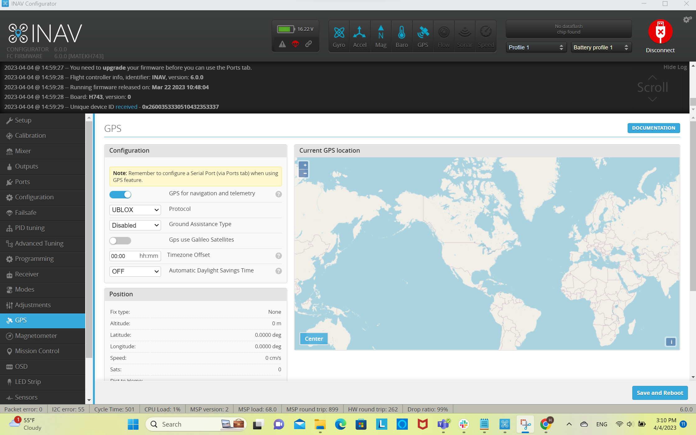Open help for GPS for navigation and telemetry
Screen dimensions: 696x435
coord(278,194)
